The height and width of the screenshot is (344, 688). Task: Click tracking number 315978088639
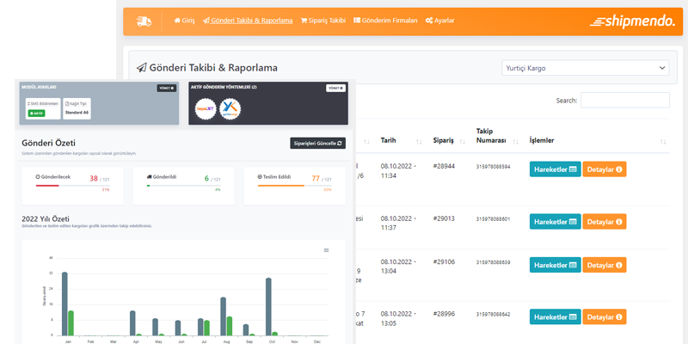pyautogui.click(x=493, y=262)
